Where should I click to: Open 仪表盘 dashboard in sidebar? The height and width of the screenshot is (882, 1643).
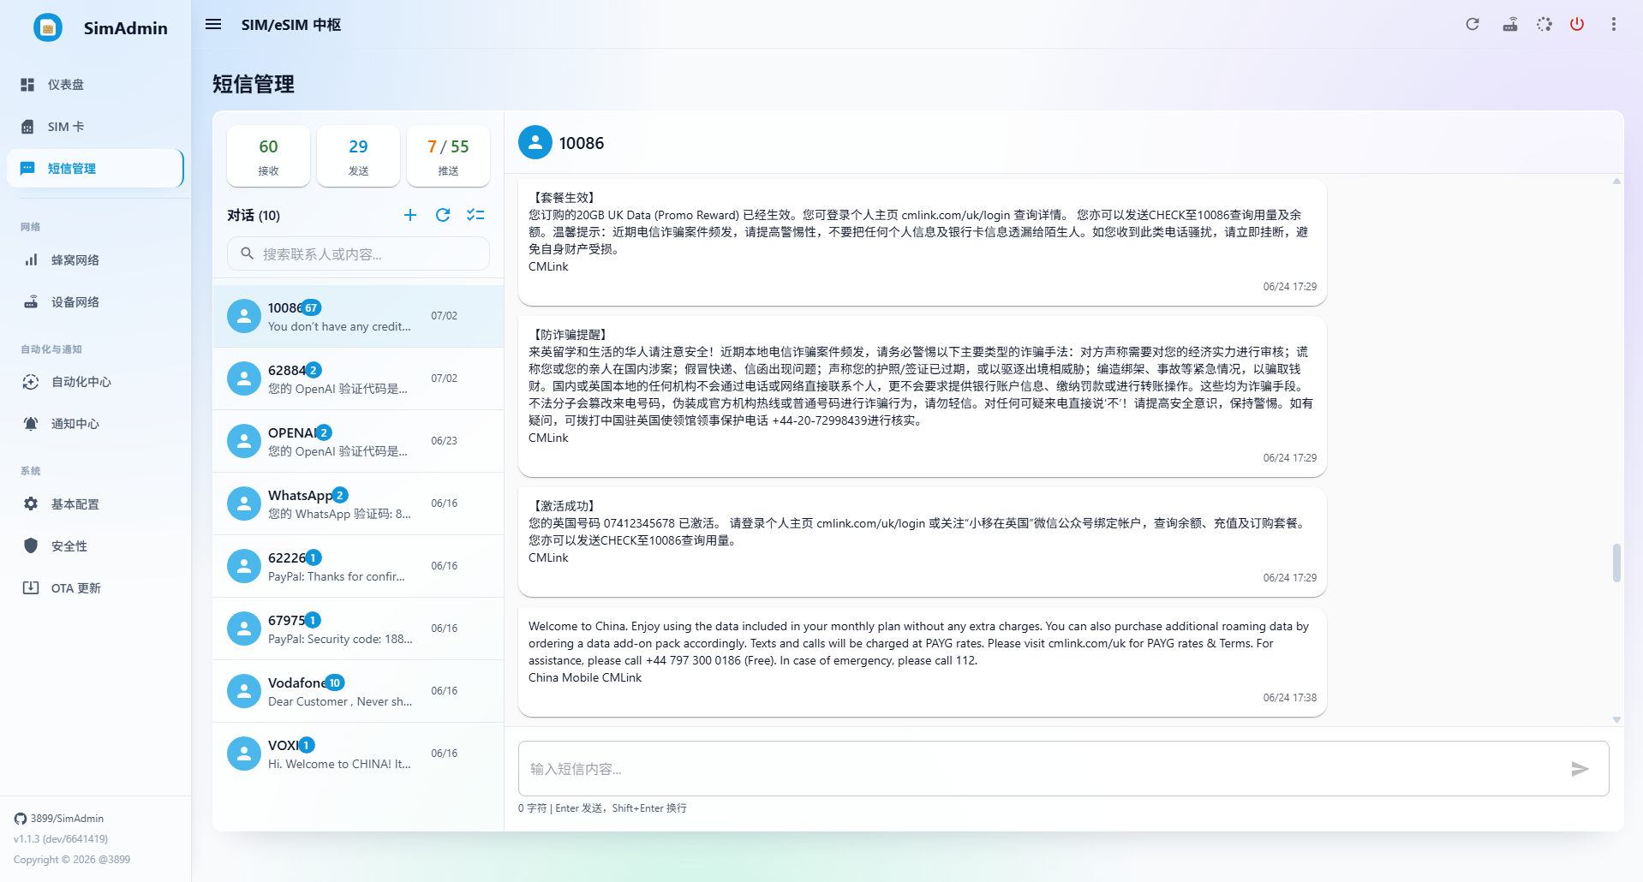pos(95,85)
